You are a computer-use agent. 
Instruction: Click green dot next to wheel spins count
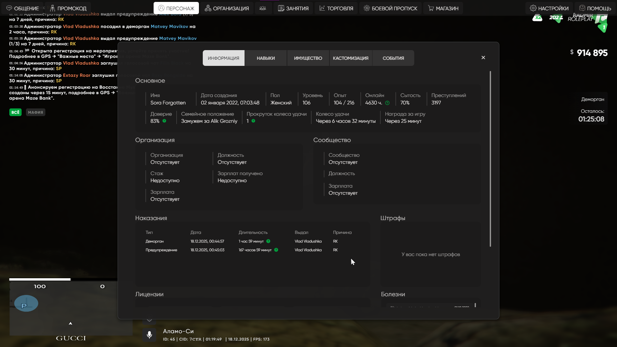253,121
